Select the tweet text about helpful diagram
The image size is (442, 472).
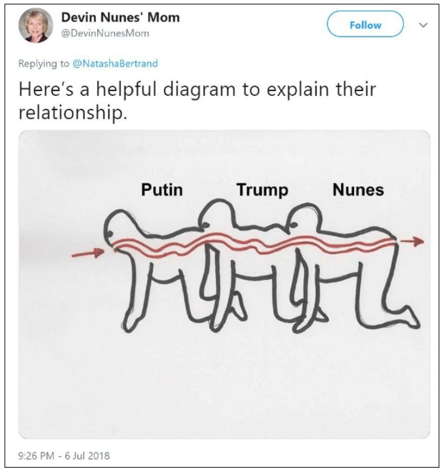tap(197, 101)
